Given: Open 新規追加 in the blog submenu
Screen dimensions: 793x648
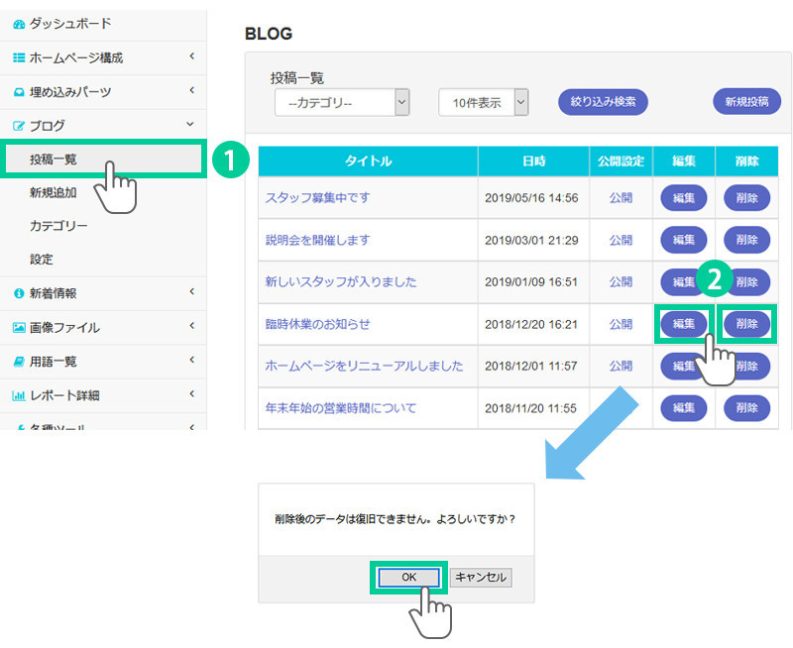Looking at the screenshot, I should (54, 193).
